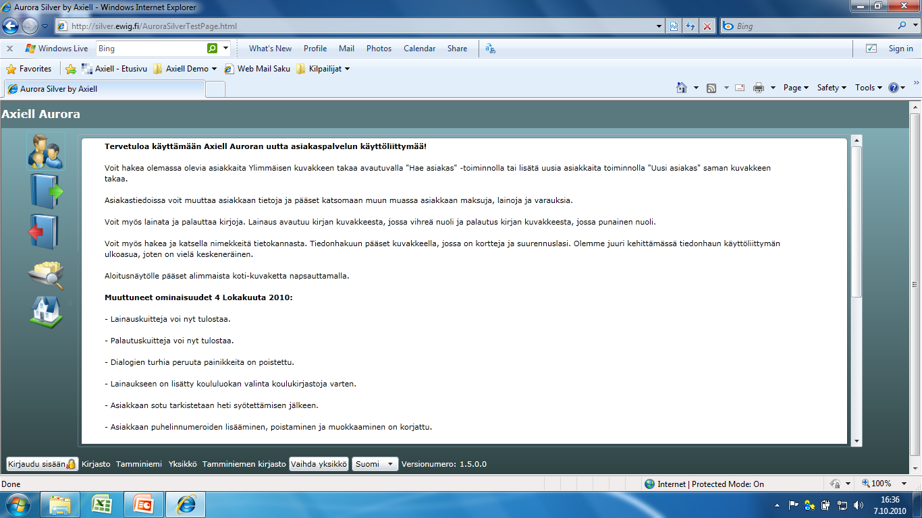Open a new blank tab

click(215, 89)
